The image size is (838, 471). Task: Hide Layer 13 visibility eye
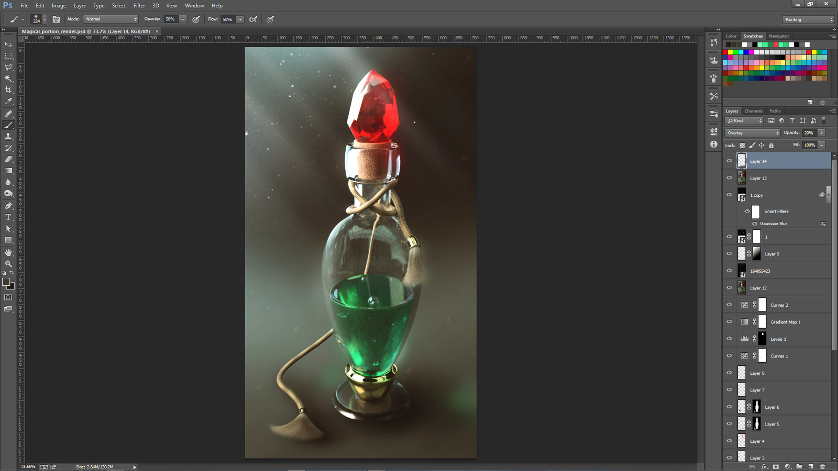[x=729, y=178]
